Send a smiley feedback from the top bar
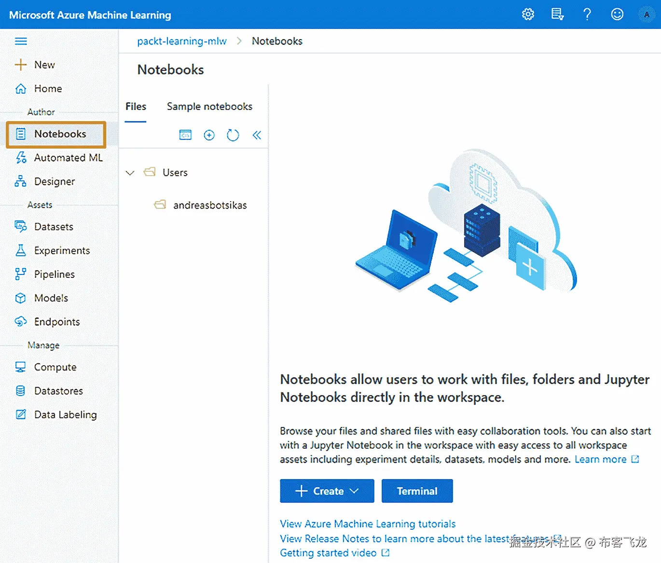Image resolution: width=661 pixels, height=563 pixels. pyautogui.click(x=617, y=14)
